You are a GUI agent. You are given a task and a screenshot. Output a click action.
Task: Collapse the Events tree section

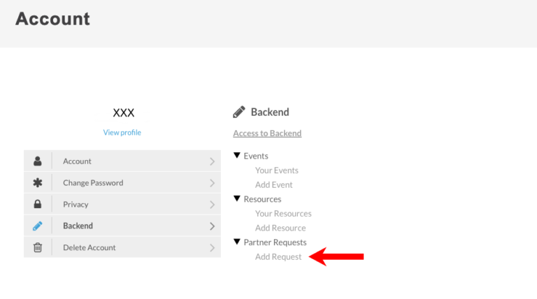pos(237,156)
